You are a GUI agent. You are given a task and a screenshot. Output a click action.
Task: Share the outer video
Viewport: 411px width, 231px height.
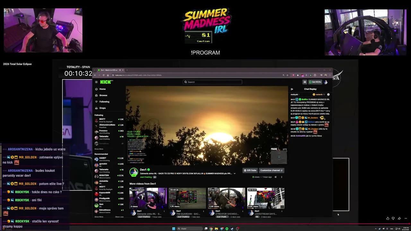click(399, 218)
